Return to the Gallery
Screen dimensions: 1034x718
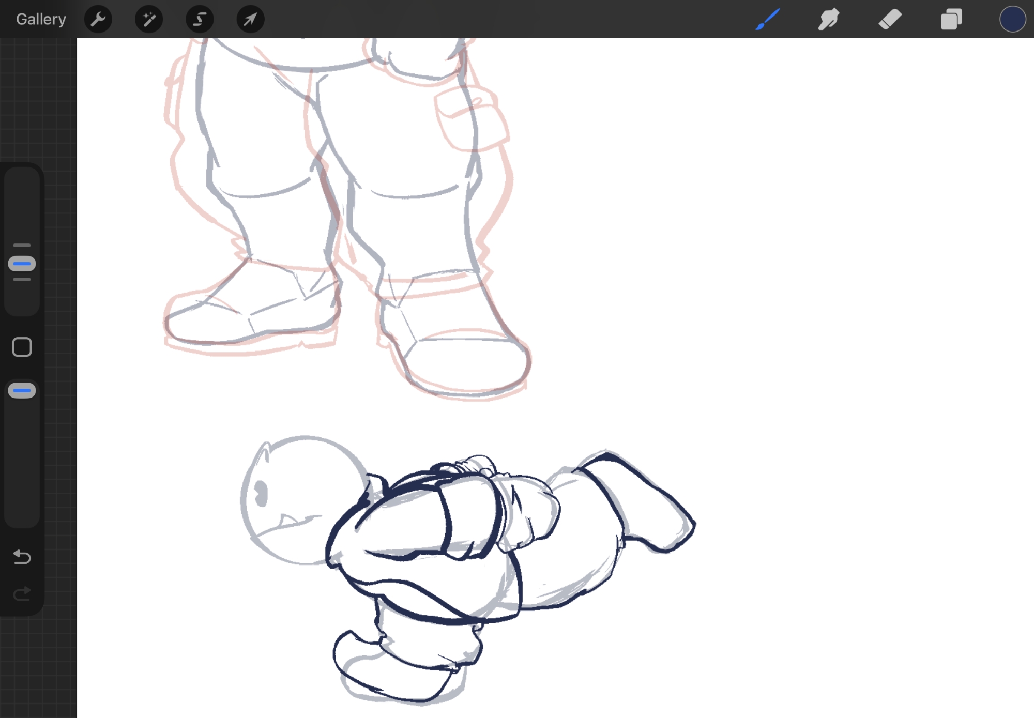[41, 19]
